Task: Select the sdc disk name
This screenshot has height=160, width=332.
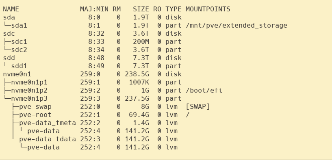Action: (x=9, y=33)
